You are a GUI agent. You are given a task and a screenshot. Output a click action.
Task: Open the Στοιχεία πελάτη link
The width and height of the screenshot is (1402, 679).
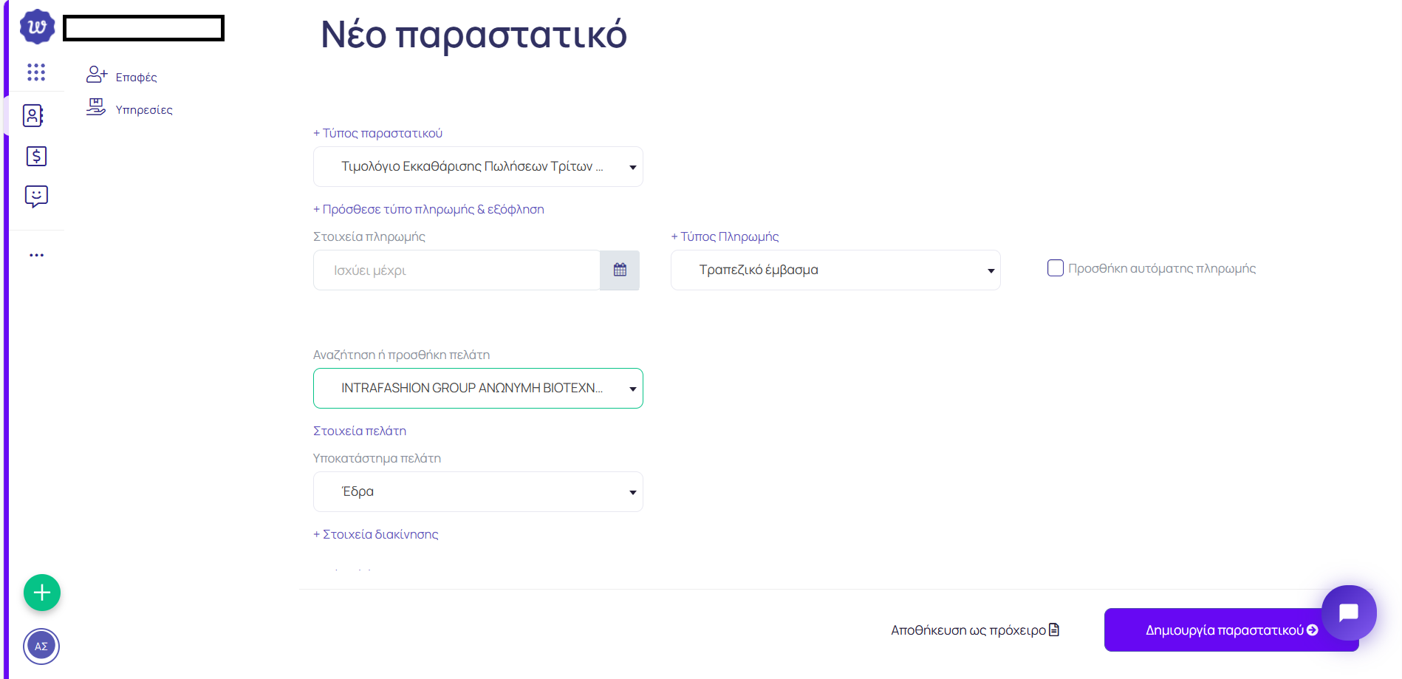tap(360, 431)
